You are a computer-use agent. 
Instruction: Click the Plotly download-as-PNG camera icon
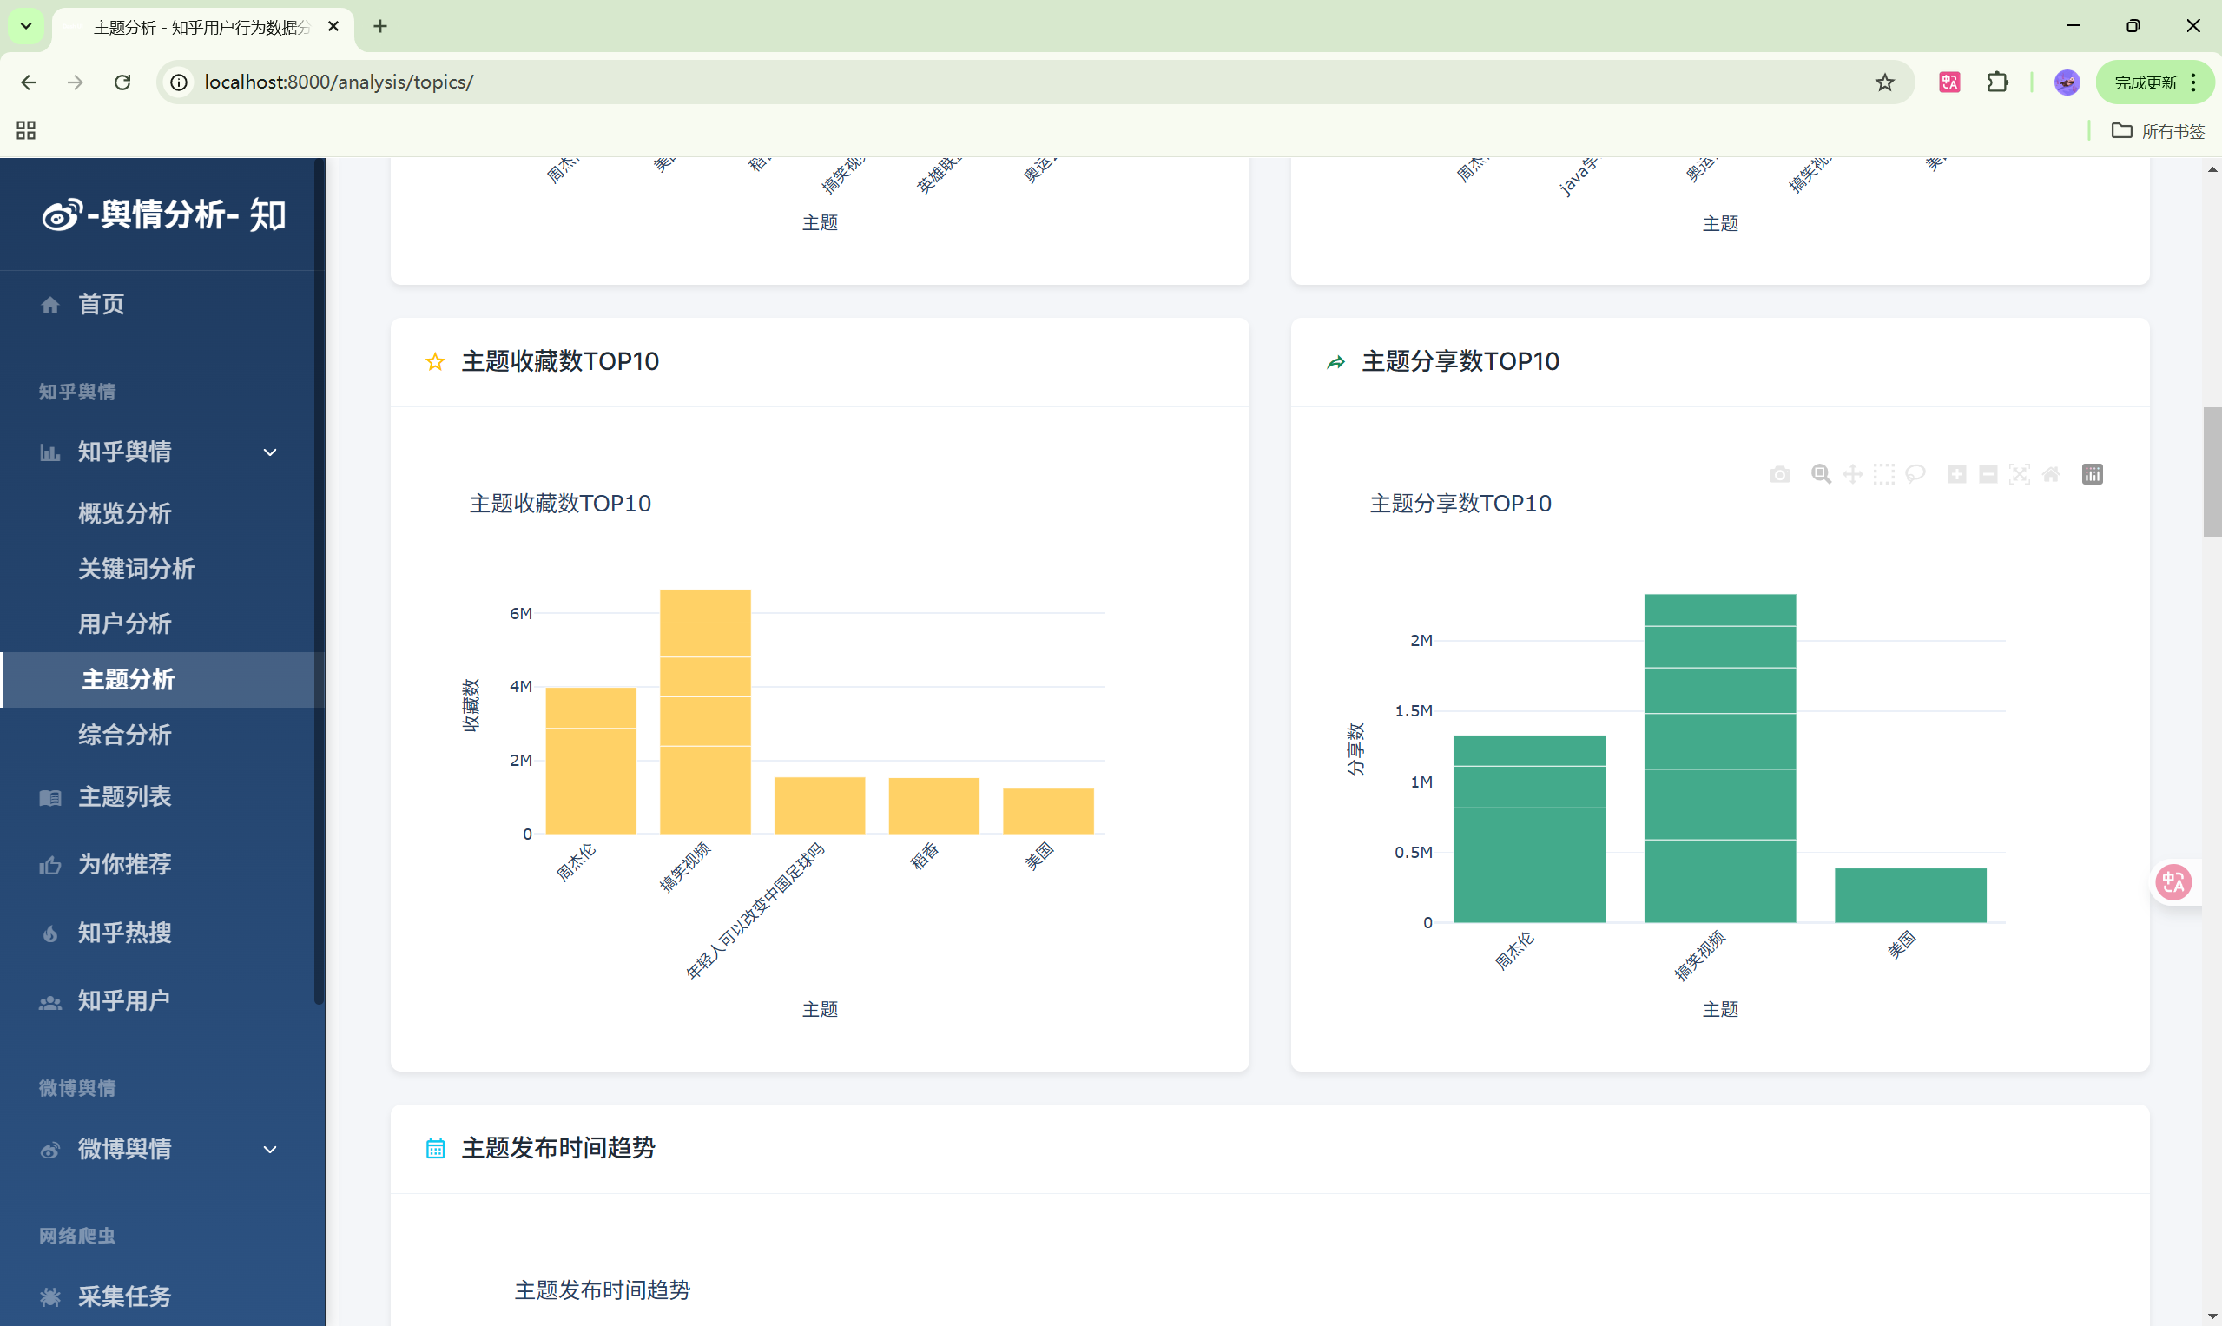[x=1779, y=474]
